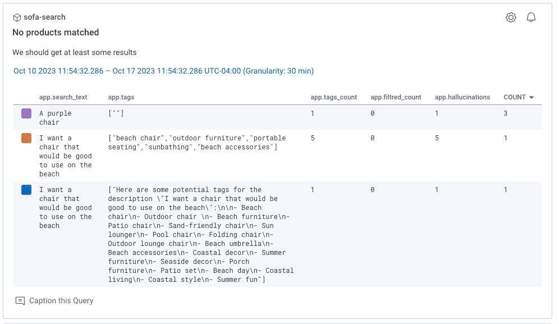Select the orange swatch of second row
Image resolution: width=559 pixels, height=324 pixels.
click(26, 138)
